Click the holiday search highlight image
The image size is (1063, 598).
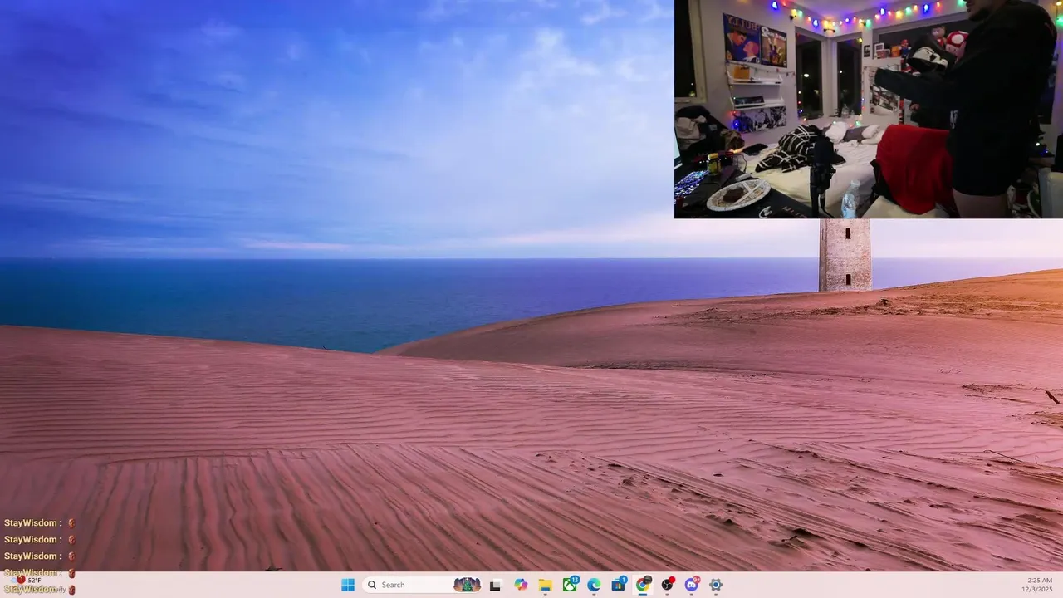pos(468,585)
